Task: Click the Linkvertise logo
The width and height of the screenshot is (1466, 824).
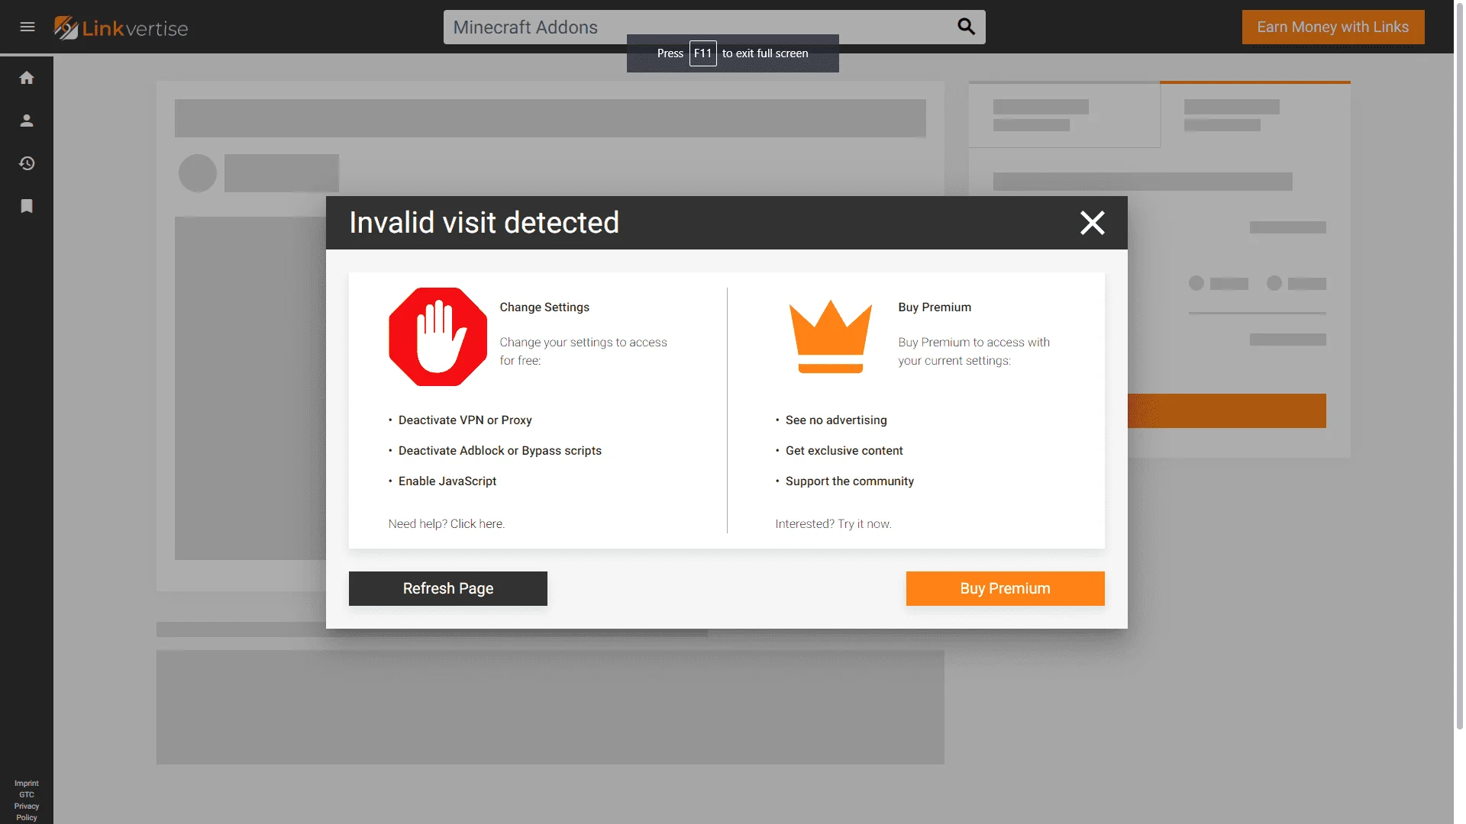Action: [121, 27]
